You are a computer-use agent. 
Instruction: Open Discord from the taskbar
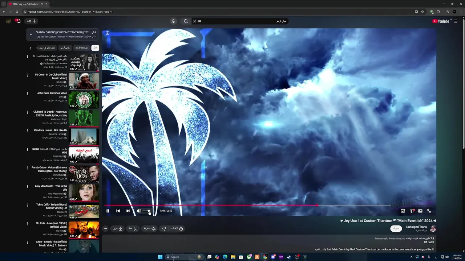click(273, 257)
